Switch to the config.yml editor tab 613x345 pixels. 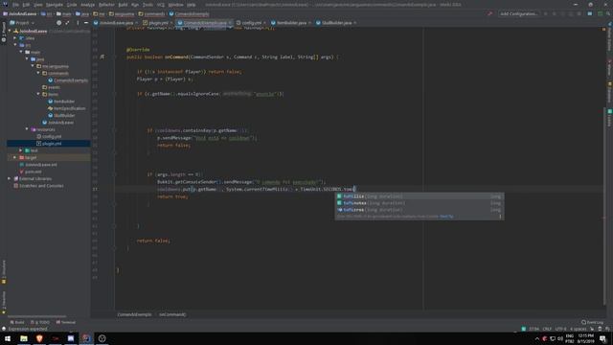pyautogui.click(x=251, y=23)
